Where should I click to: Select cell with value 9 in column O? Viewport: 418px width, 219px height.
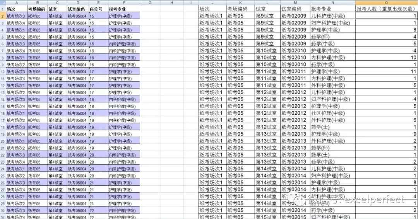(386, 134)
